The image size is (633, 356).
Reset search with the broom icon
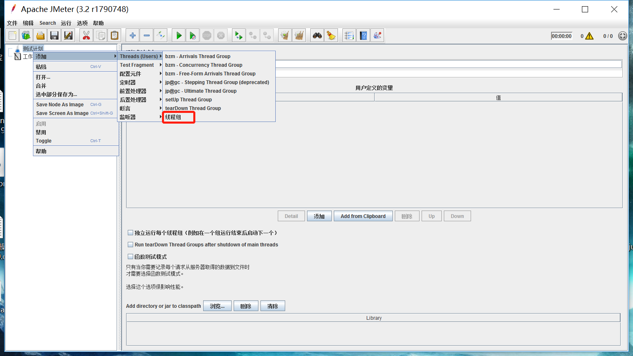click(x=331, y=36)
